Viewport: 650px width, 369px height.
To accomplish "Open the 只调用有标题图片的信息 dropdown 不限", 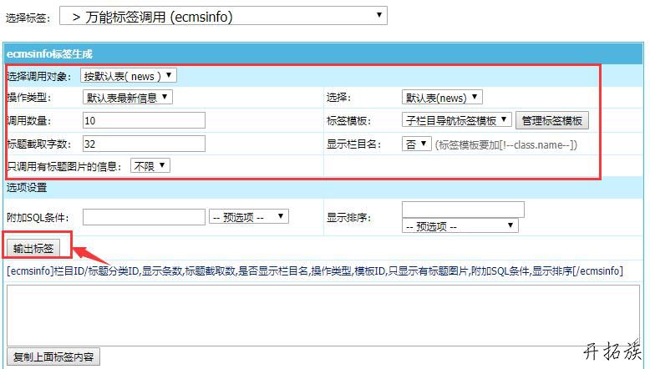I will coord(150,165).
